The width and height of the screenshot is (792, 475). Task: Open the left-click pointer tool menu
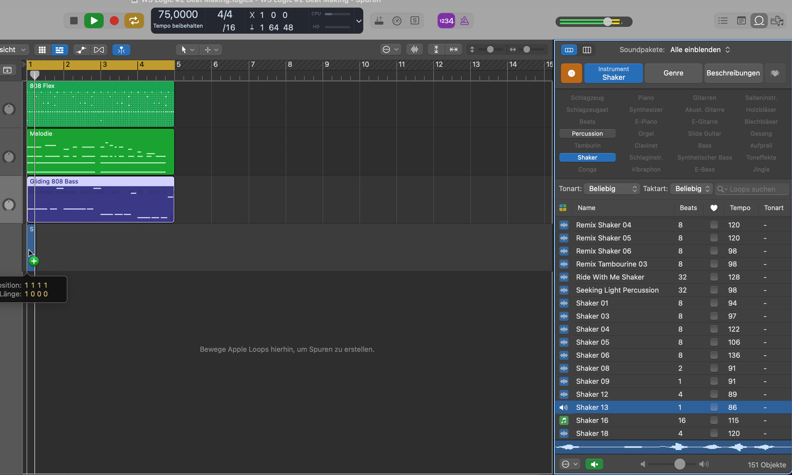(x=188, y=50)
